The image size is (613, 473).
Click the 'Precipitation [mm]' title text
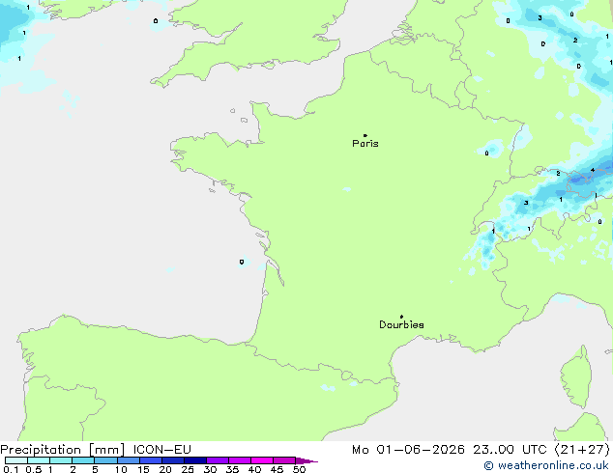pyautogui.click(x=63, y=450)
